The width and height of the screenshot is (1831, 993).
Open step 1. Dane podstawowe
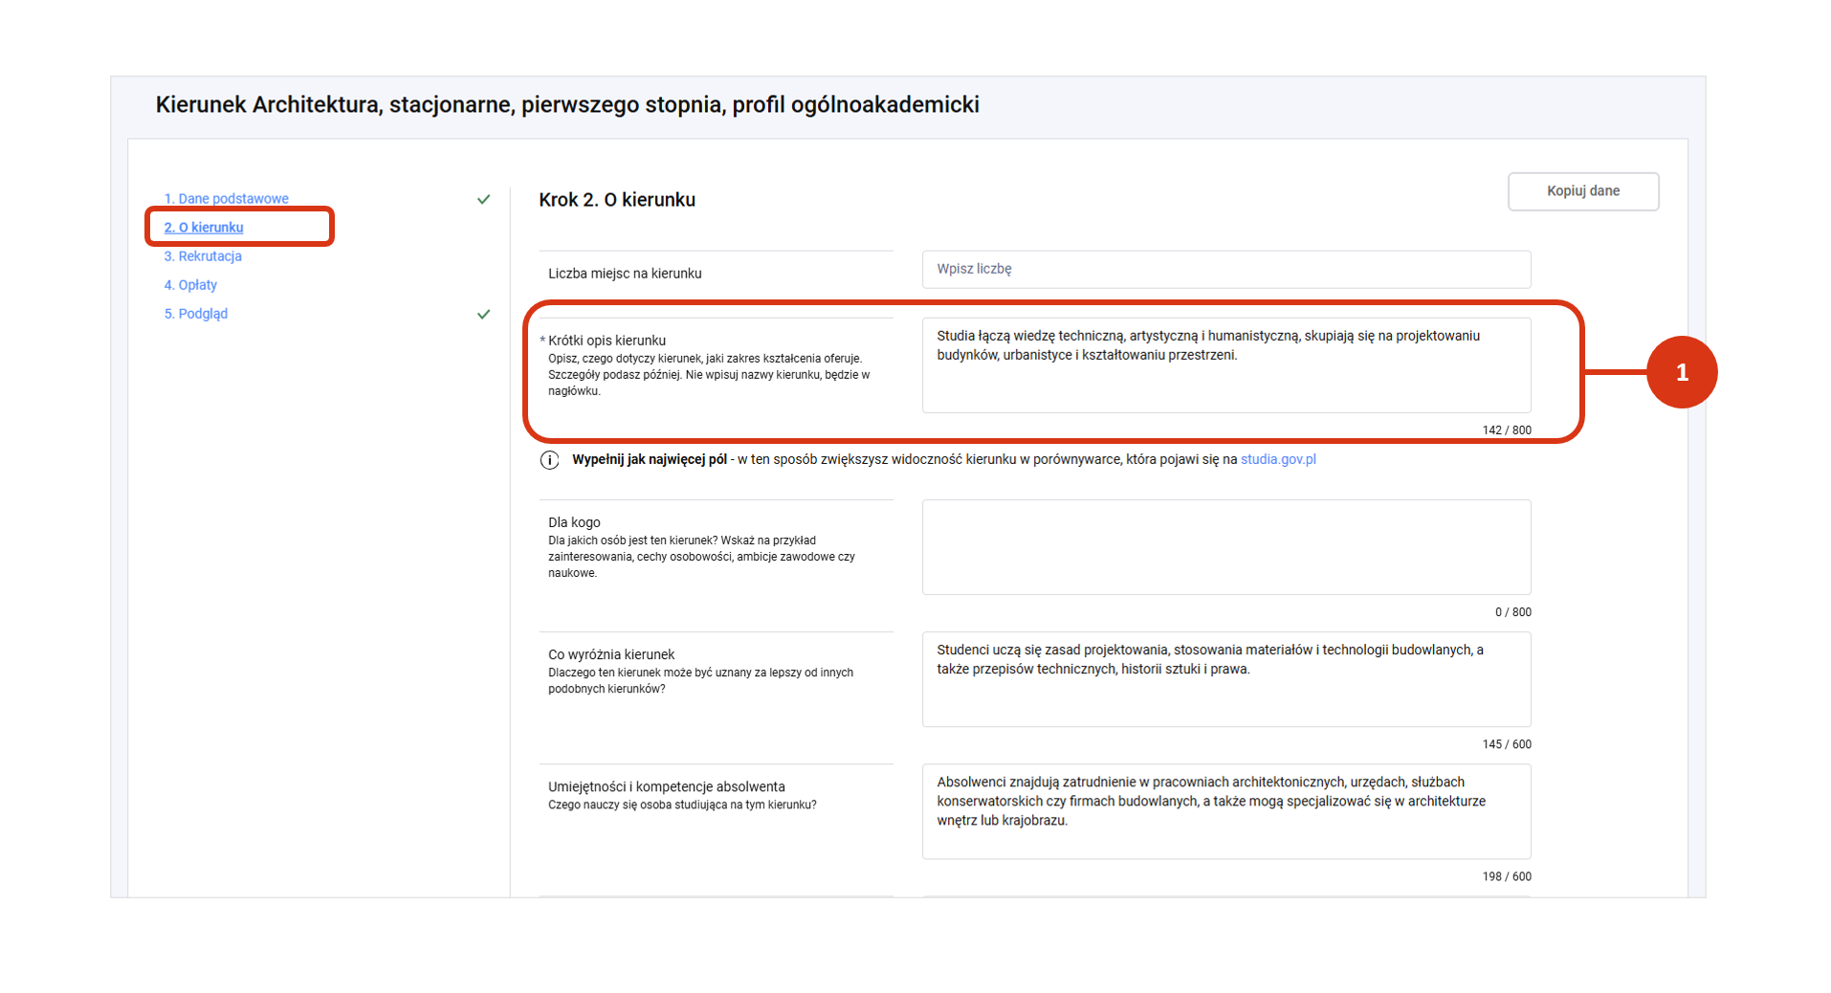tap(226, 199)
